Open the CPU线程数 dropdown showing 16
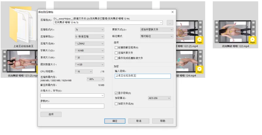 (84, 71)
